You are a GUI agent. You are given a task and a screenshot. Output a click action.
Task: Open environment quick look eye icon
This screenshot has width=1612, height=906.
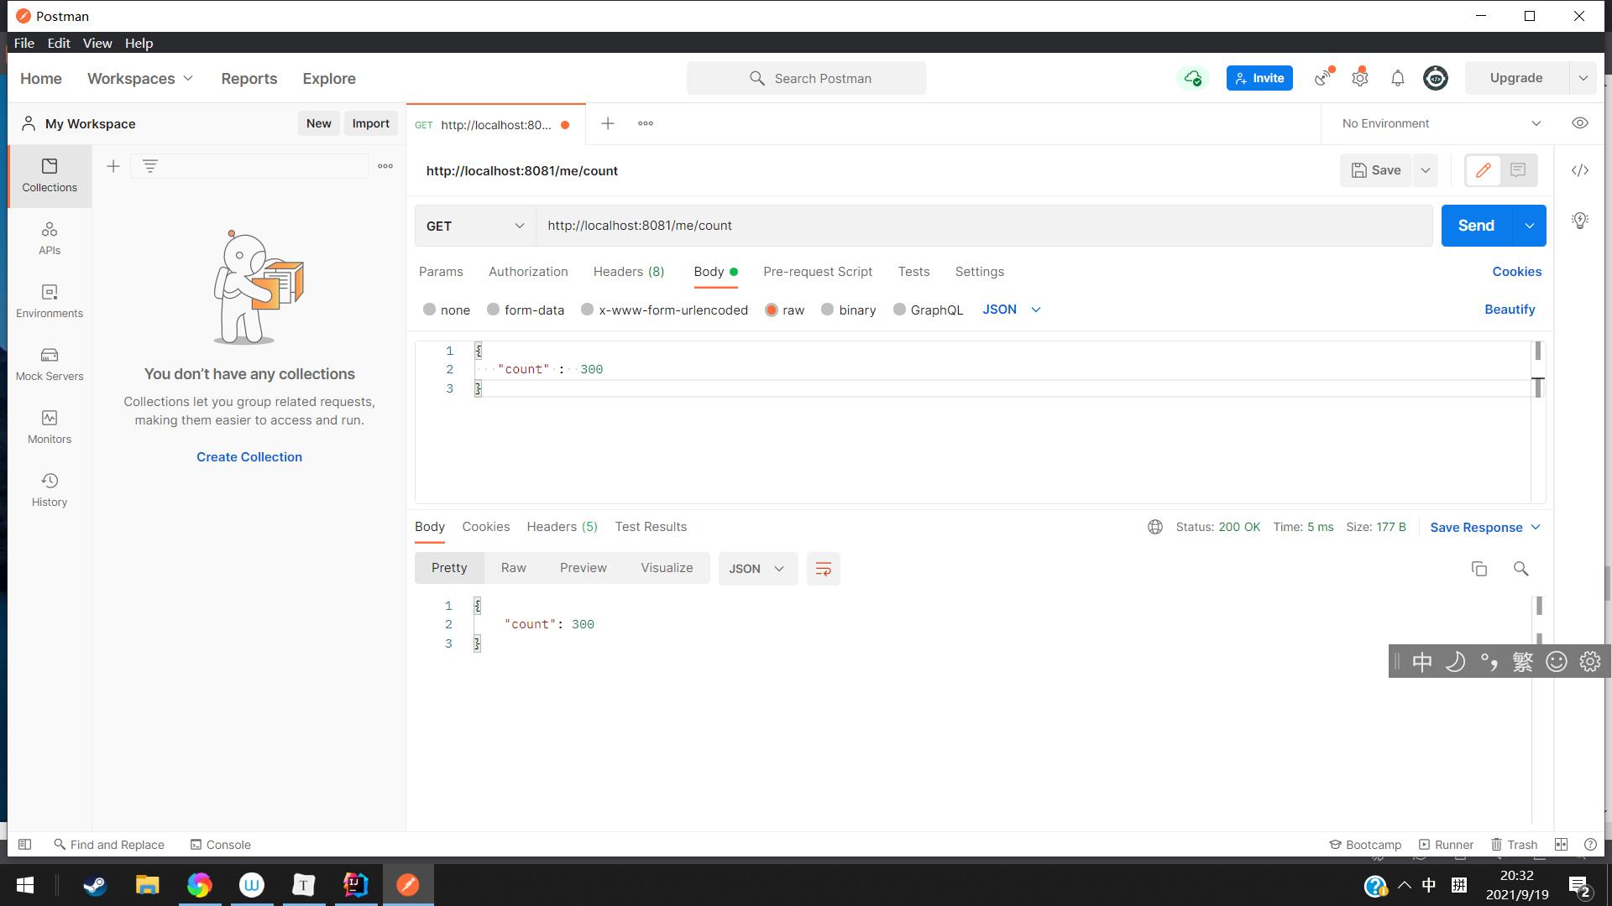(x=1579, y=123)
